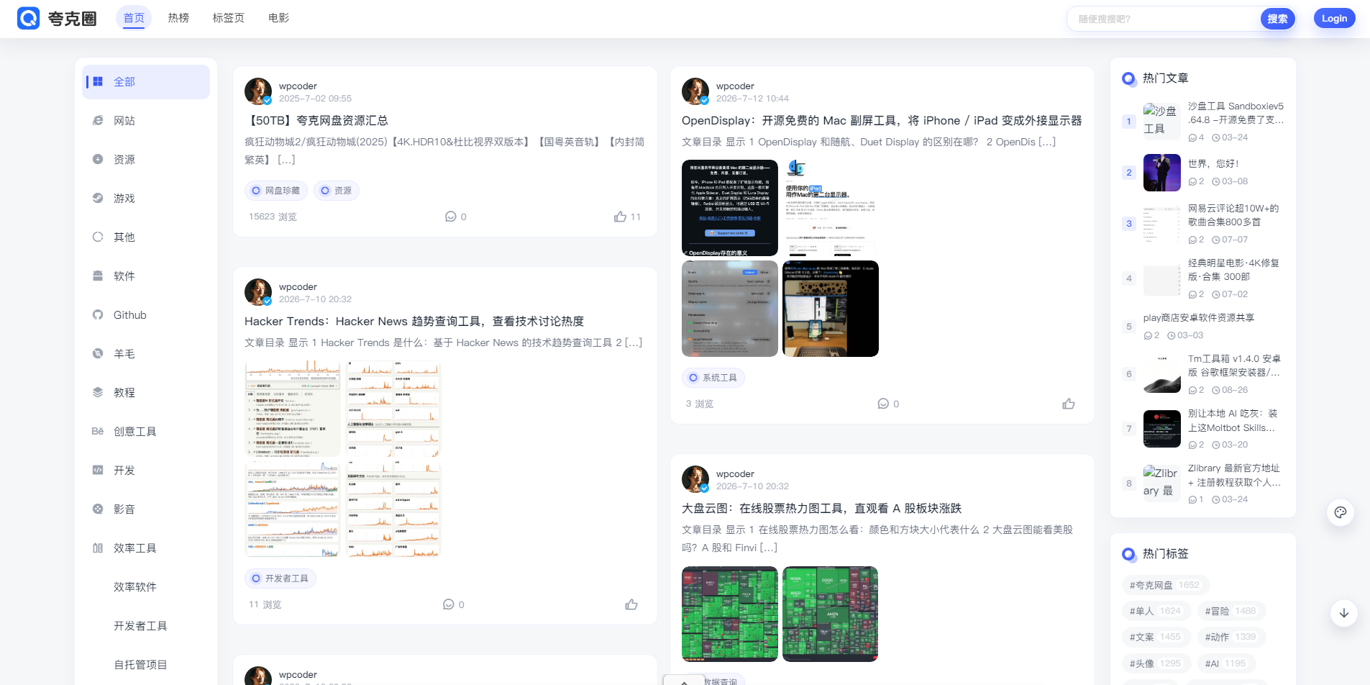Click the theme palette floating icon
Screen dimensions: 1370x685
1341,512
